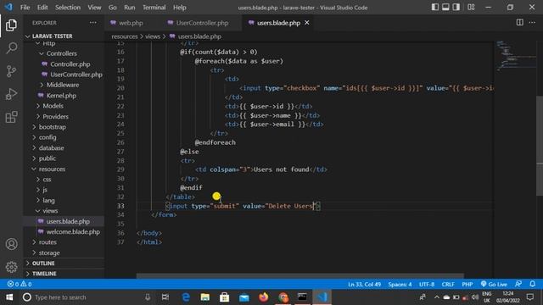This screenshot has width=543, height=305.
Task: Open Task View on taskbar
Action: pyautogui.click(x=165, y=297)
